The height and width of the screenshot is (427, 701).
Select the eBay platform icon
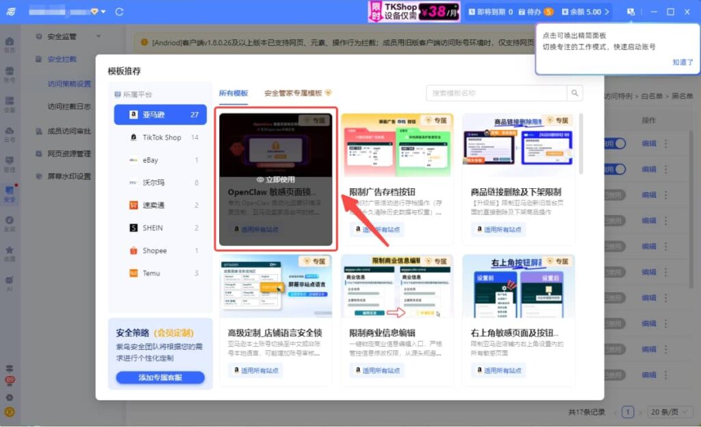pos(133,160)
